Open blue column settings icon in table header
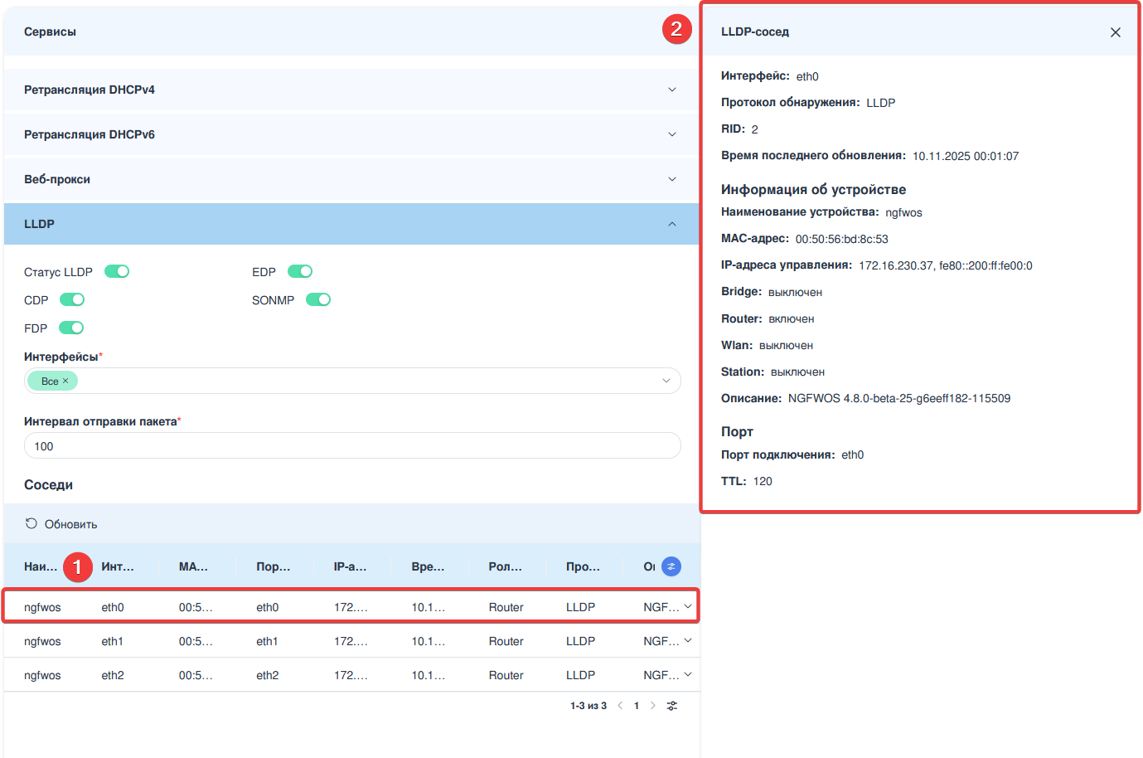Screen dimensions: 1143x758 [x=671, y=566]
